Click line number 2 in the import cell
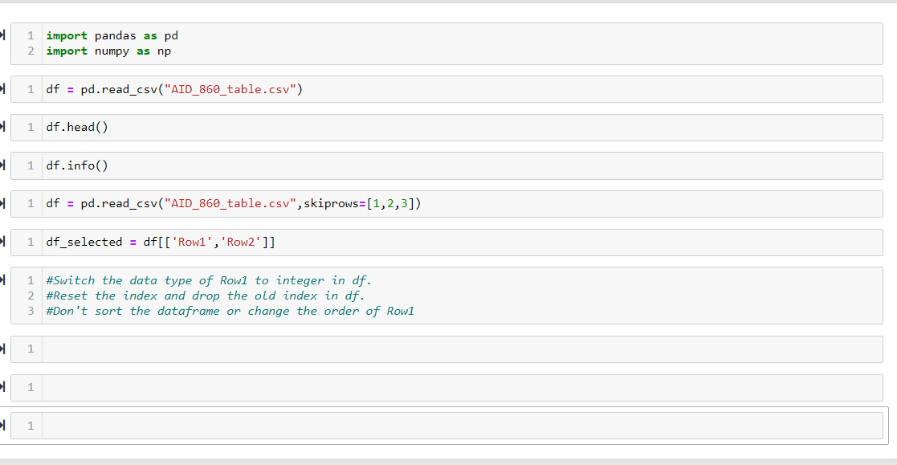This screenshot has width=897, height=465. [30, 51]
